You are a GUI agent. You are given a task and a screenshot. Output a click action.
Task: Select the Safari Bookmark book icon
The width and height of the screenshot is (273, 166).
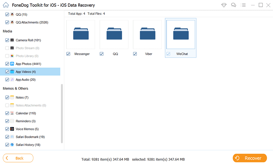coord(12,137)
